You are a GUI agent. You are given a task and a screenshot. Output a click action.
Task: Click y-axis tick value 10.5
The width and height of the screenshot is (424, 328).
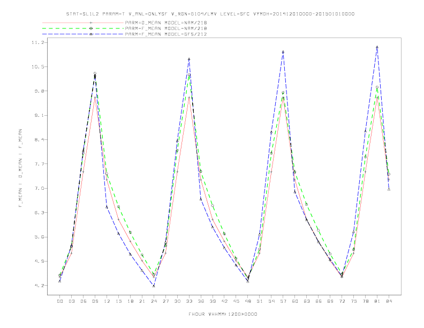point(37,67)
